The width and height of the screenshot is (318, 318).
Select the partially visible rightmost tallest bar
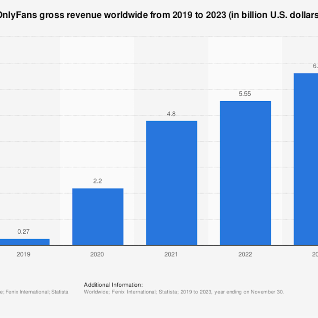(306, 159)
